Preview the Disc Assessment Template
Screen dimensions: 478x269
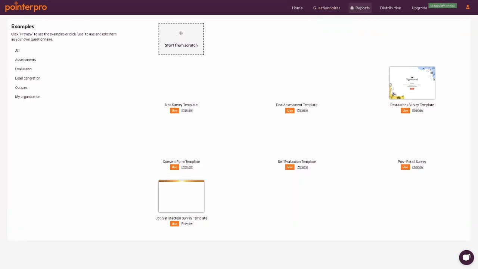tap(302, 110)
